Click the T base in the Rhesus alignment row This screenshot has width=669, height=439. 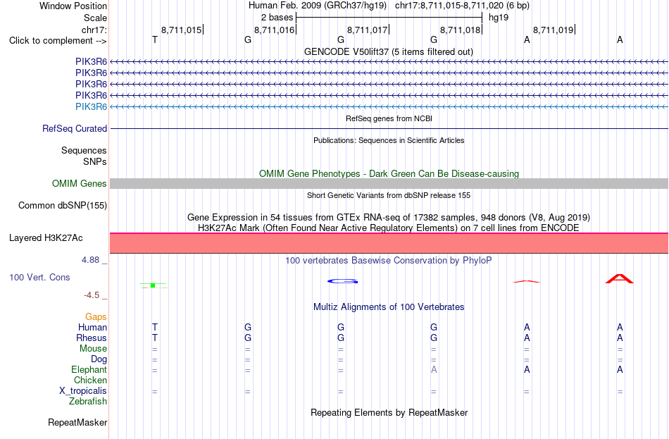(155, 338)
